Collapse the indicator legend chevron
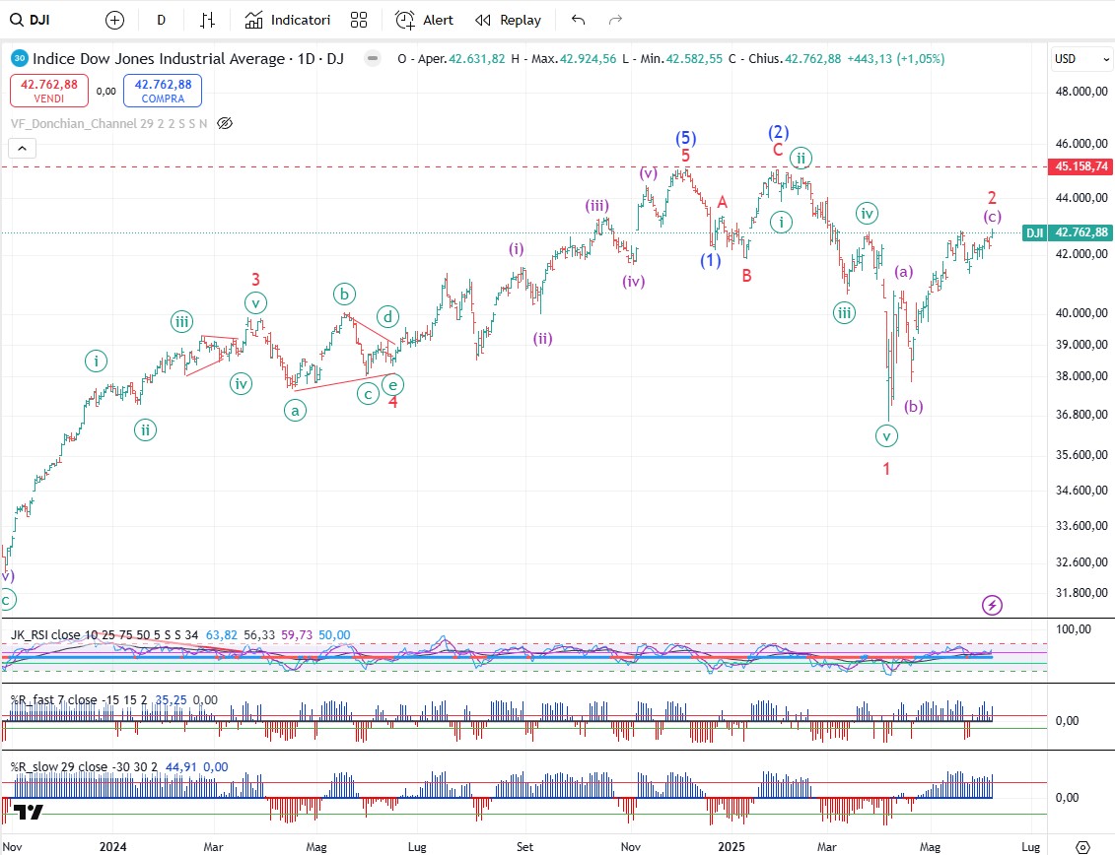The image size is (1115, 855). coord(22,149)
